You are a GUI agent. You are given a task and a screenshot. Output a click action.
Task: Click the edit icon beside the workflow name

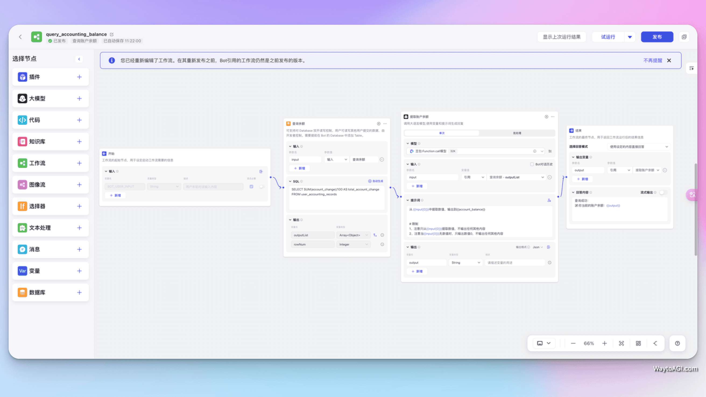coord(112,34)
